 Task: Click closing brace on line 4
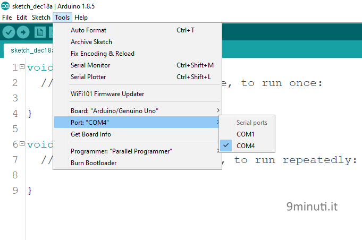click(x=30, y=114)
